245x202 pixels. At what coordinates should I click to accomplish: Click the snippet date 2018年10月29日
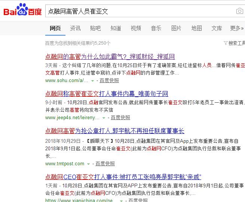(63, 141)
